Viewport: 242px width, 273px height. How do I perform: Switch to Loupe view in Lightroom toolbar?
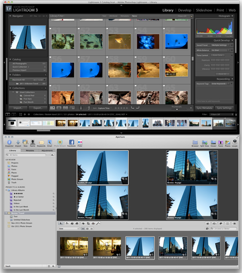coord(59,108)
